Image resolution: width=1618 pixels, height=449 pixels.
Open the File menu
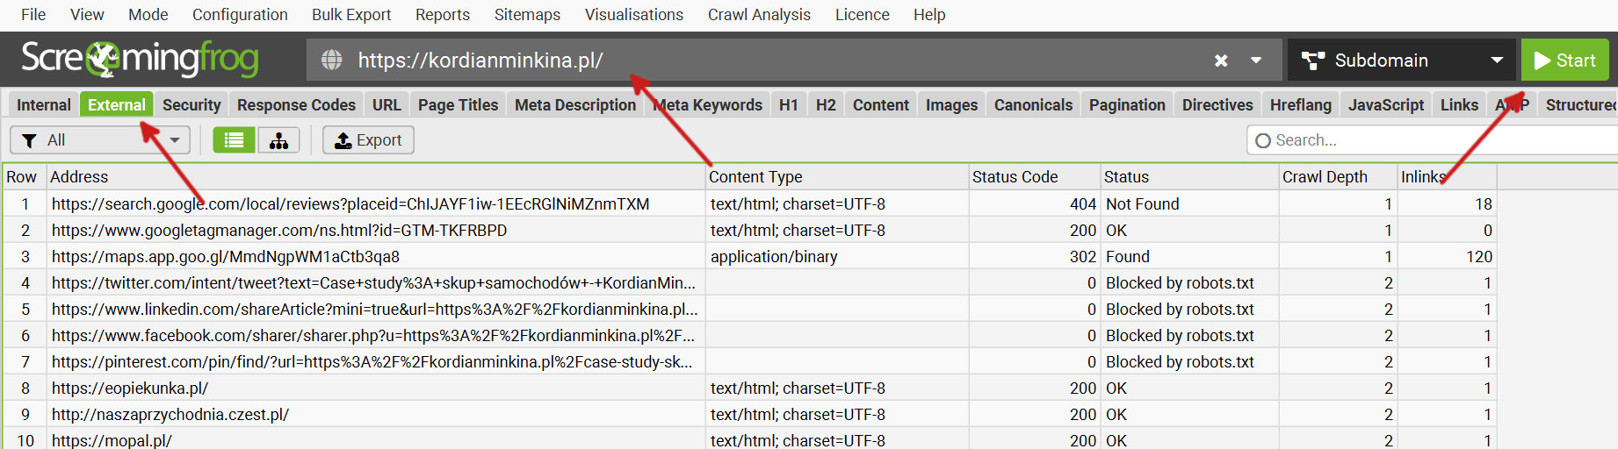pyautogui.click(x=33, y=15)
